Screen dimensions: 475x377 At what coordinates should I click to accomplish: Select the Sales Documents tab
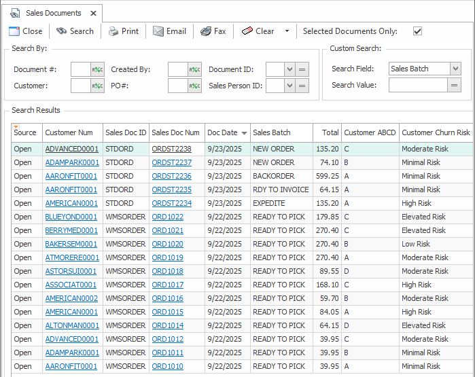[52, 13]
